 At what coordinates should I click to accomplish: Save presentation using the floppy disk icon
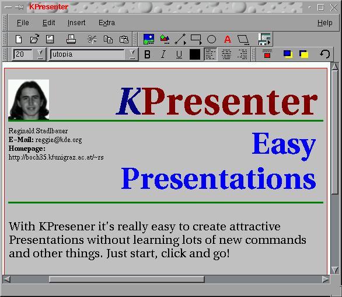click(50, 39)
